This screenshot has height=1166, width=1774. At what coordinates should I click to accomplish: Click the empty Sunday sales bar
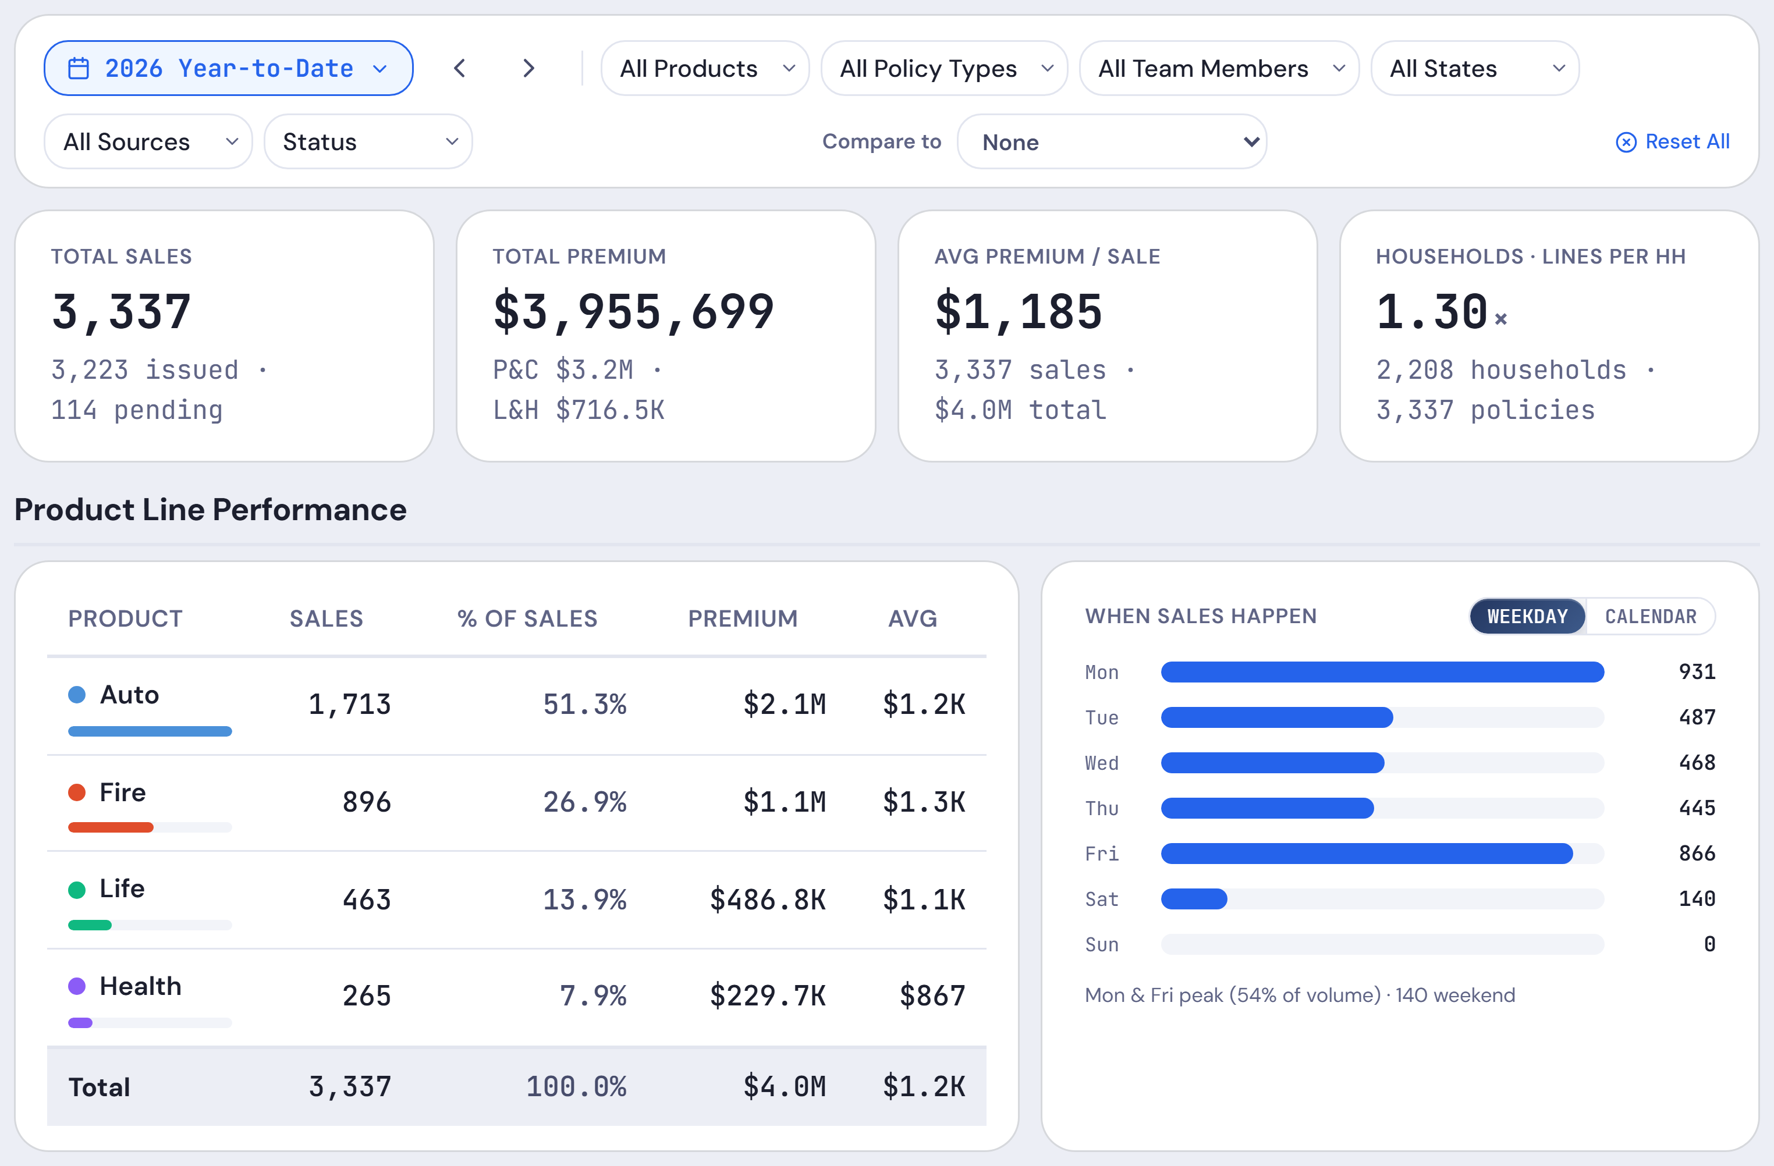click(1383, 945)
